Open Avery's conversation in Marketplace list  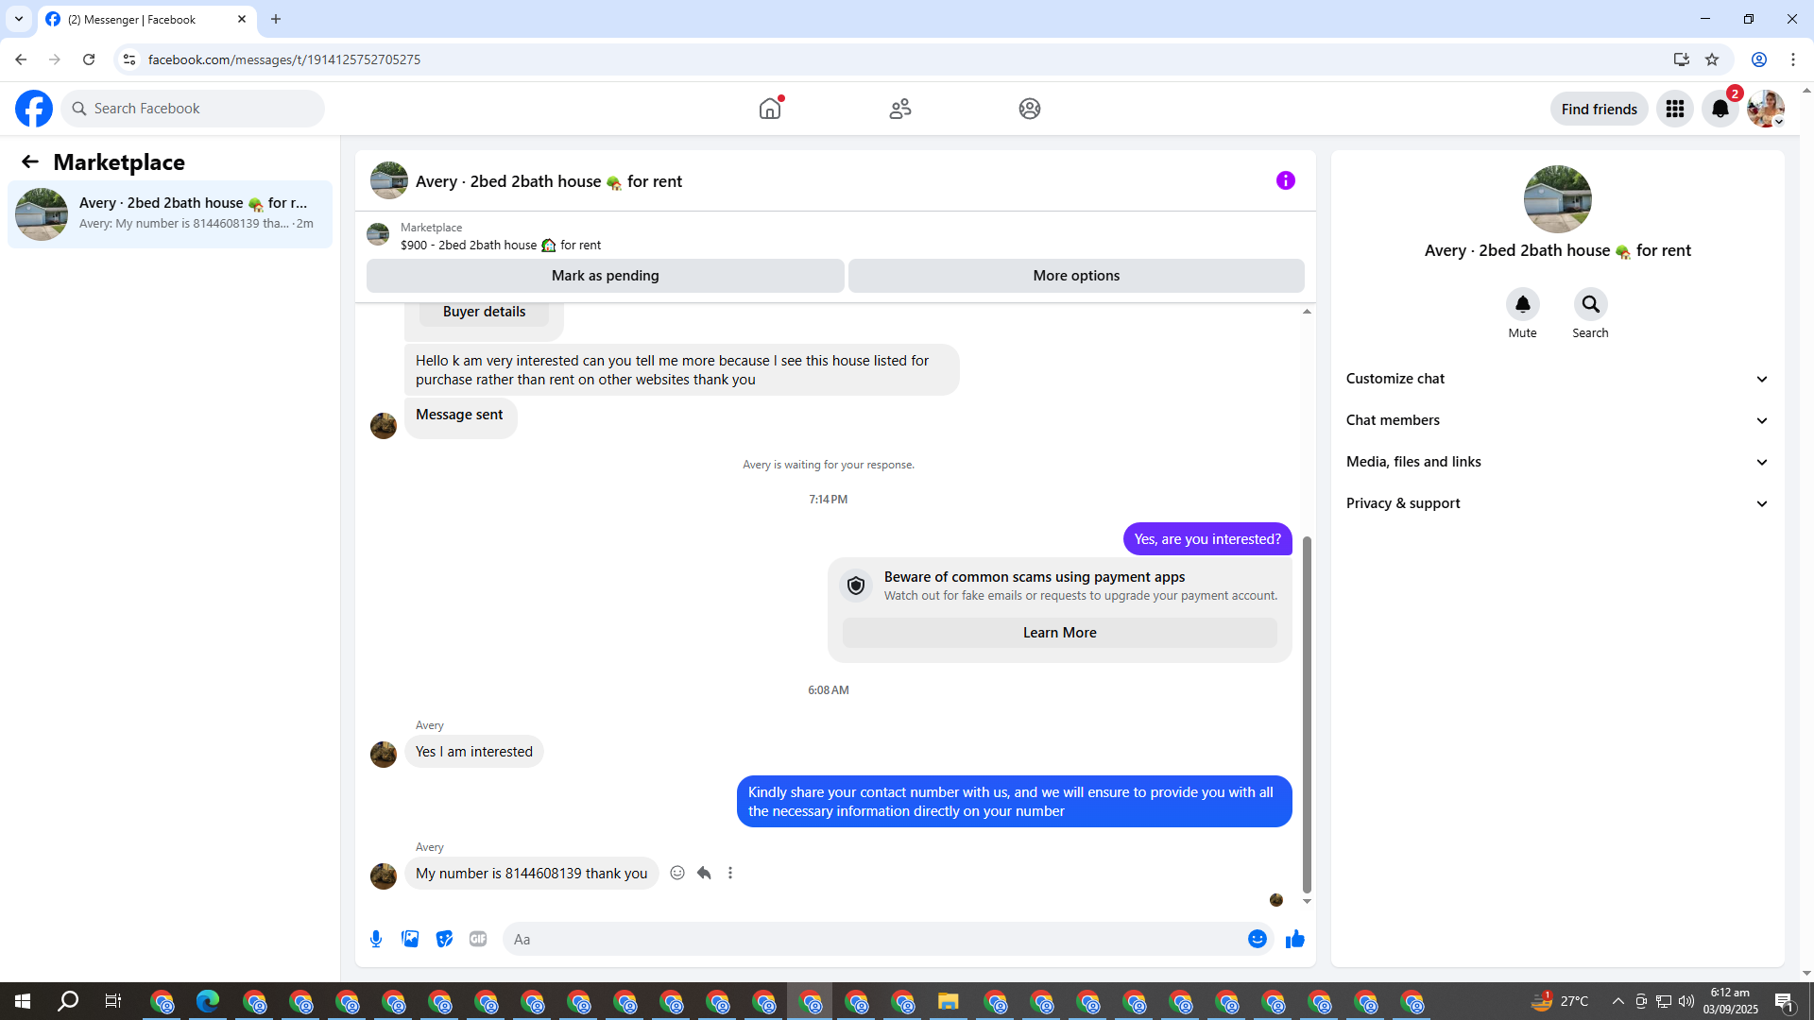[170, 213]
